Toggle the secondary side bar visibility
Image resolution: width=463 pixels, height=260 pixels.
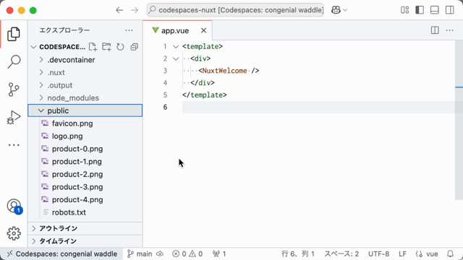coord(450,10)
